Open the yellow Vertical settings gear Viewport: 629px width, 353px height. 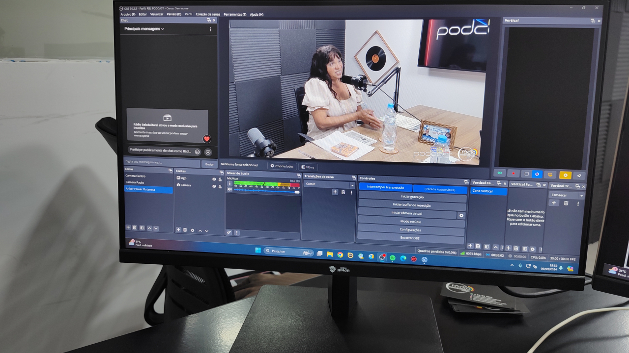point(565,175)
